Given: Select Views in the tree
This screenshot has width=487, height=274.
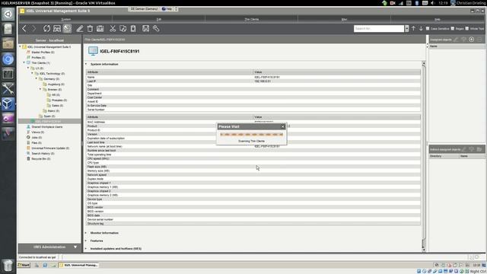Looking at the screenshot, I should (x=37, y=132).
